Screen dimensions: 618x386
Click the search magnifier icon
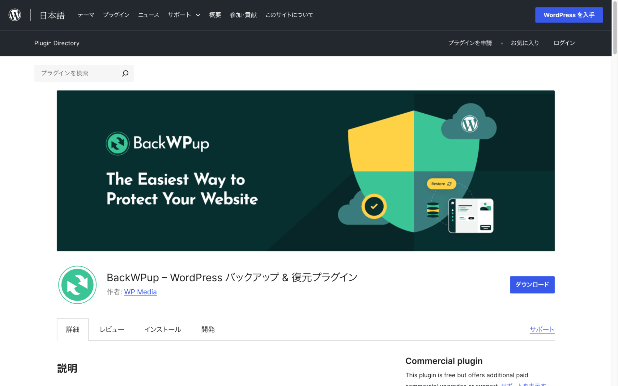[x=125, y=73]
